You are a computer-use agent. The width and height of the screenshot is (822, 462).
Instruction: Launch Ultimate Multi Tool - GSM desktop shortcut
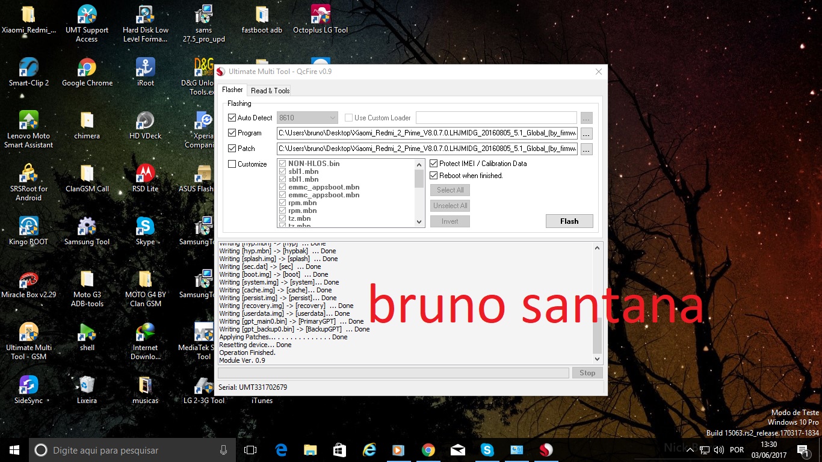29,340
